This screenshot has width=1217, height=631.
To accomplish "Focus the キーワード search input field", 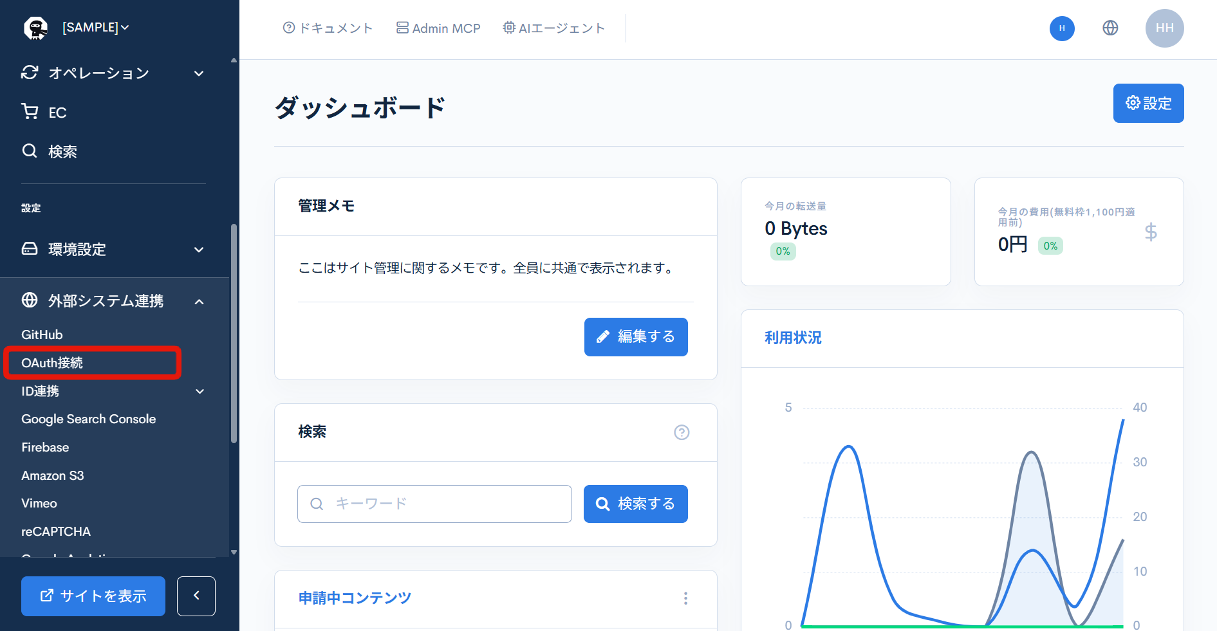I will [x=434, y=504].
